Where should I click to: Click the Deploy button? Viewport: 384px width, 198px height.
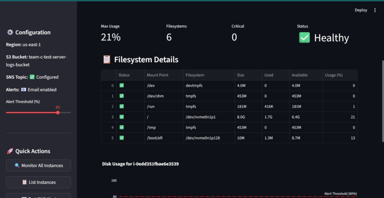(x=361, y=10)
